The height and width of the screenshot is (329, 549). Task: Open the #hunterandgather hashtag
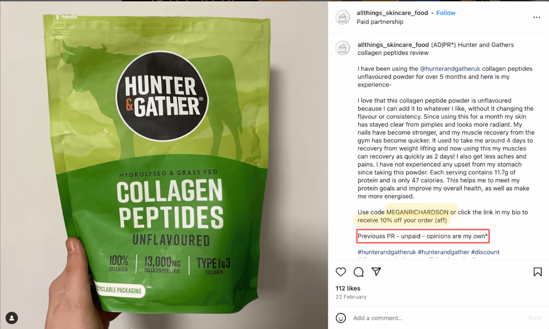coord(443,252)
